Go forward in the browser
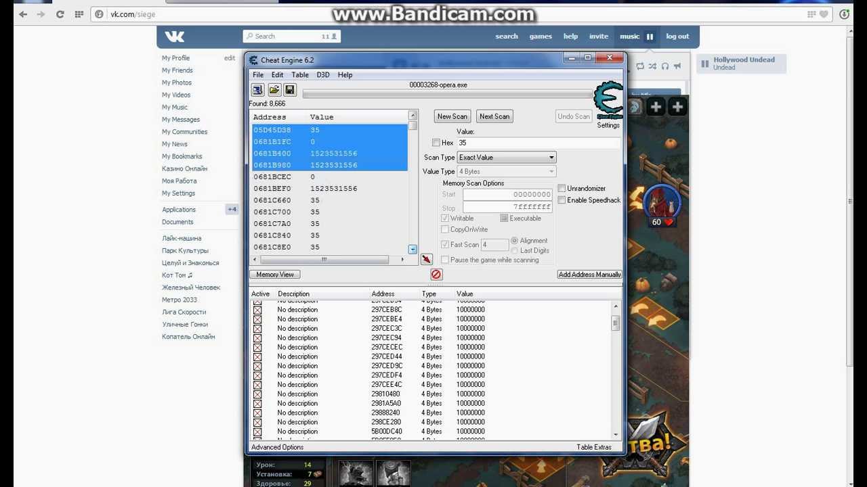Screen dimensions: 867x487 tap(41, 14)
